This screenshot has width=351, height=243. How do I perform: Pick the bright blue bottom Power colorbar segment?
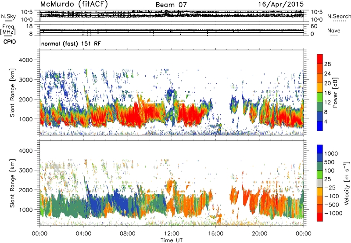tap(320, 126)
